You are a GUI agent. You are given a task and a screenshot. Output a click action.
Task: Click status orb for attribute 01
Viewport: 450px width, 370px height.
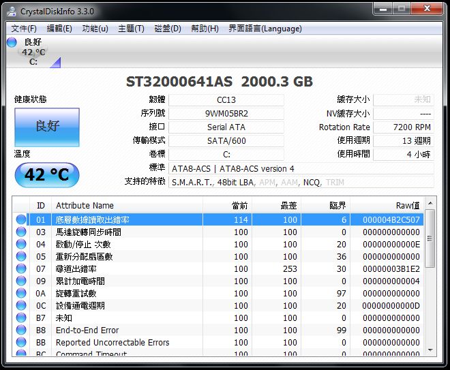21,219
